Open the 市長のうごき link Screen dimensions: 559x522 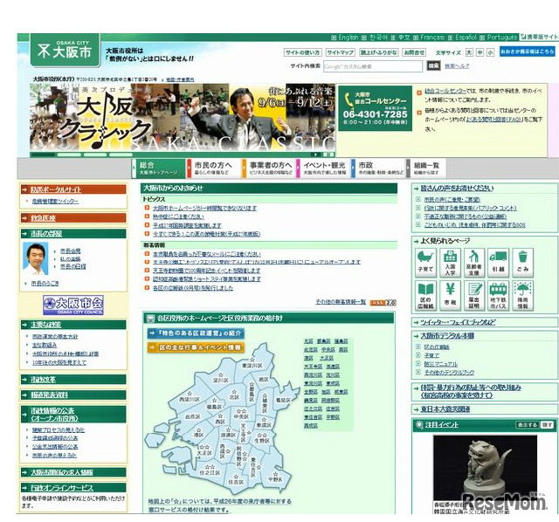coord(45,284)
